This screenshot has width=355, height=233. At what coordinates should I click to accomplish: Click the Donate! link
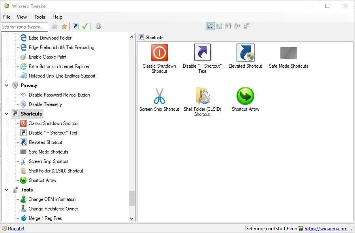pos(16,229)
